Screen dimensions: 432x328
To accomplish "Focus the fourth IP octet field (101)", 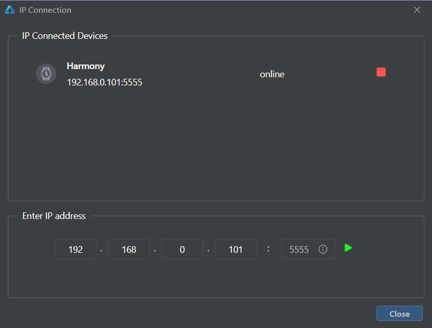I will pos(236,249).
